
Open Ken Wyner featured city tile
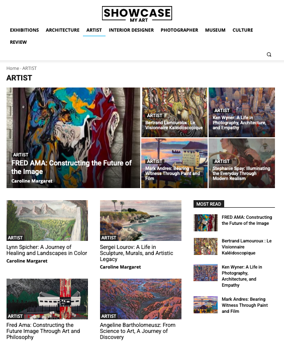[242, 113]
